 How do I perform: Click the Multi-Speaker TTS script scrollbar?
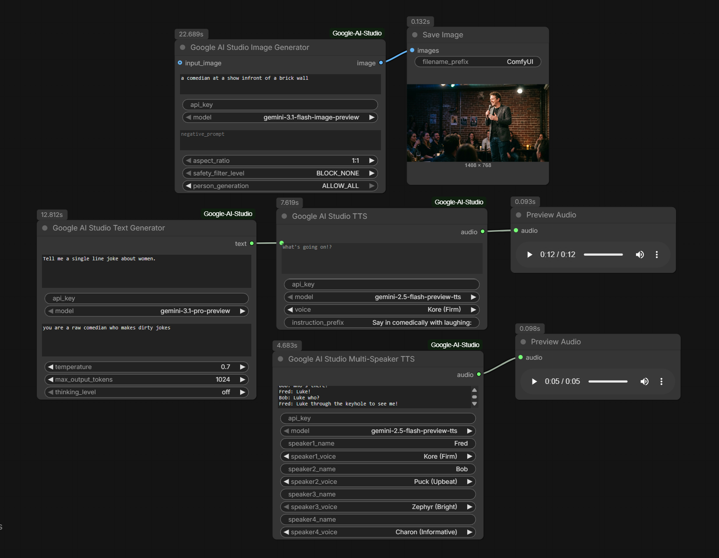click(474, 397)
